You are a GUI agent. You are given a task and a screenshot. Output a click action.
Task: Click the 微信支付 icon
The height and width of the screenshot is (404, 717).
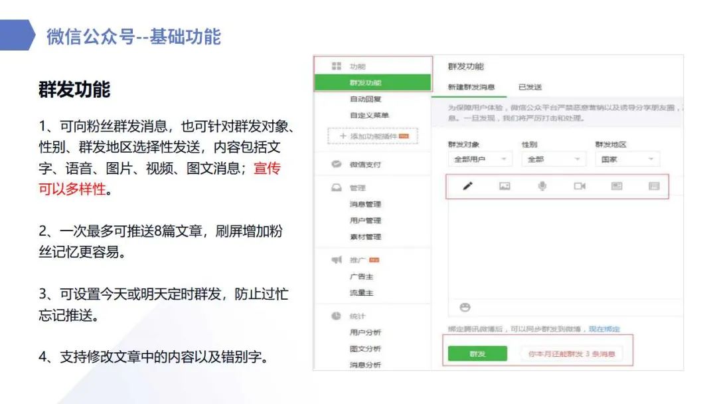pos(337,164)
